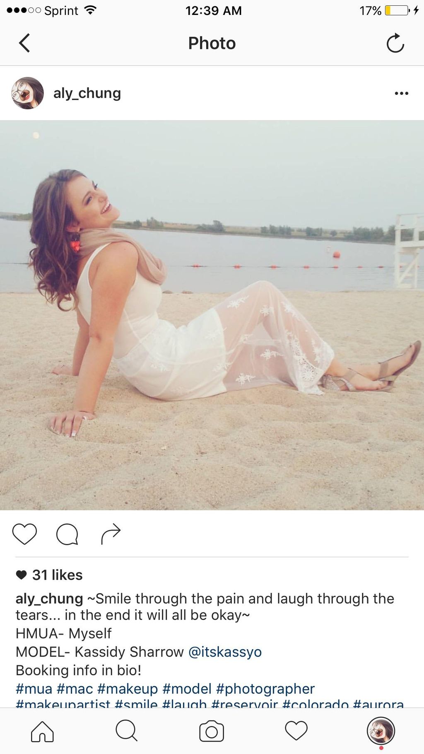The height and width of the screenshot is (754, 424).
Task: Tap the refresh icon in header
Action: [x=395, y=43]
